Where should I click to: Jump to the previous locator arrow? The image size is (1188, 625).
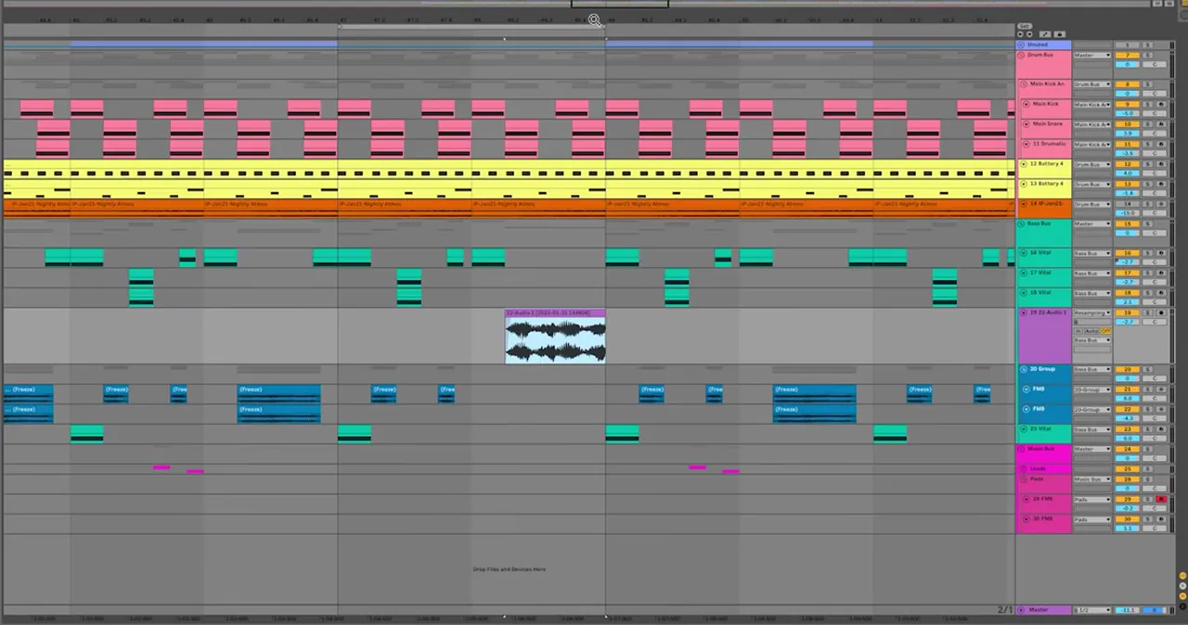1020,34
